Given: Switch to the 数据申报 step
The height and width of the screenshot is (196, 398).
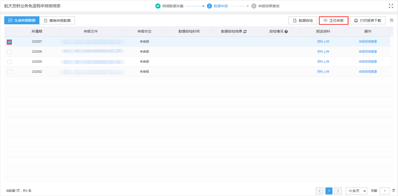Looking at the screenshot, I should (x=221, y=6).
